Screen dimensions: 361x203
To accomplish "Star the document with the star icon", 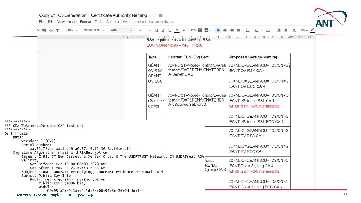I will tap(154, 15).
